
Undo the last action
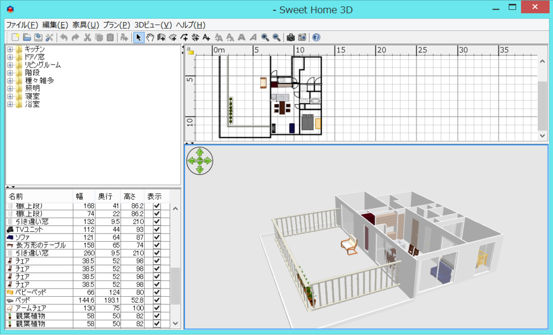click(x=64, y=37)
